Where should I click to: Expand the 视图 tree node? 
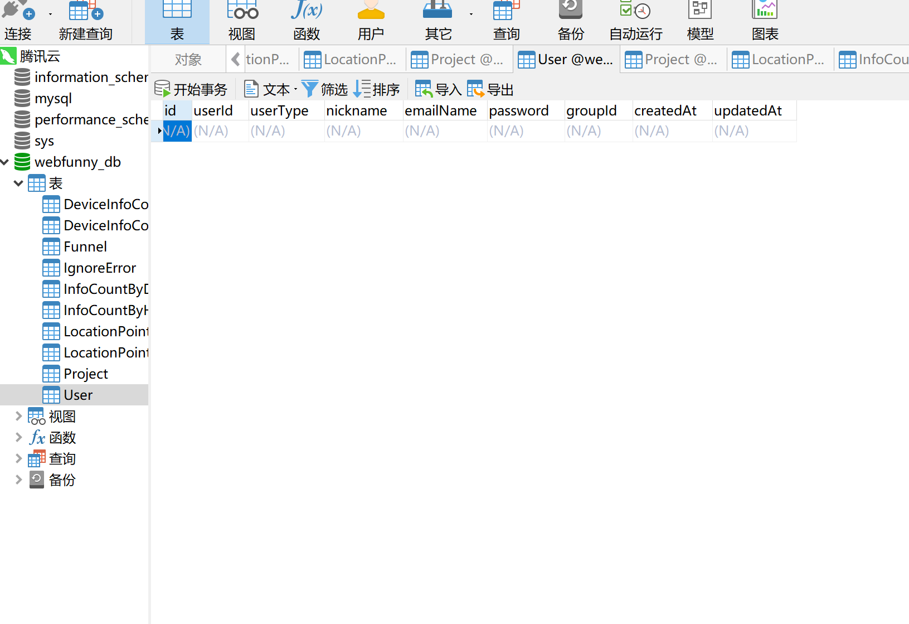(x=18, y=416)
